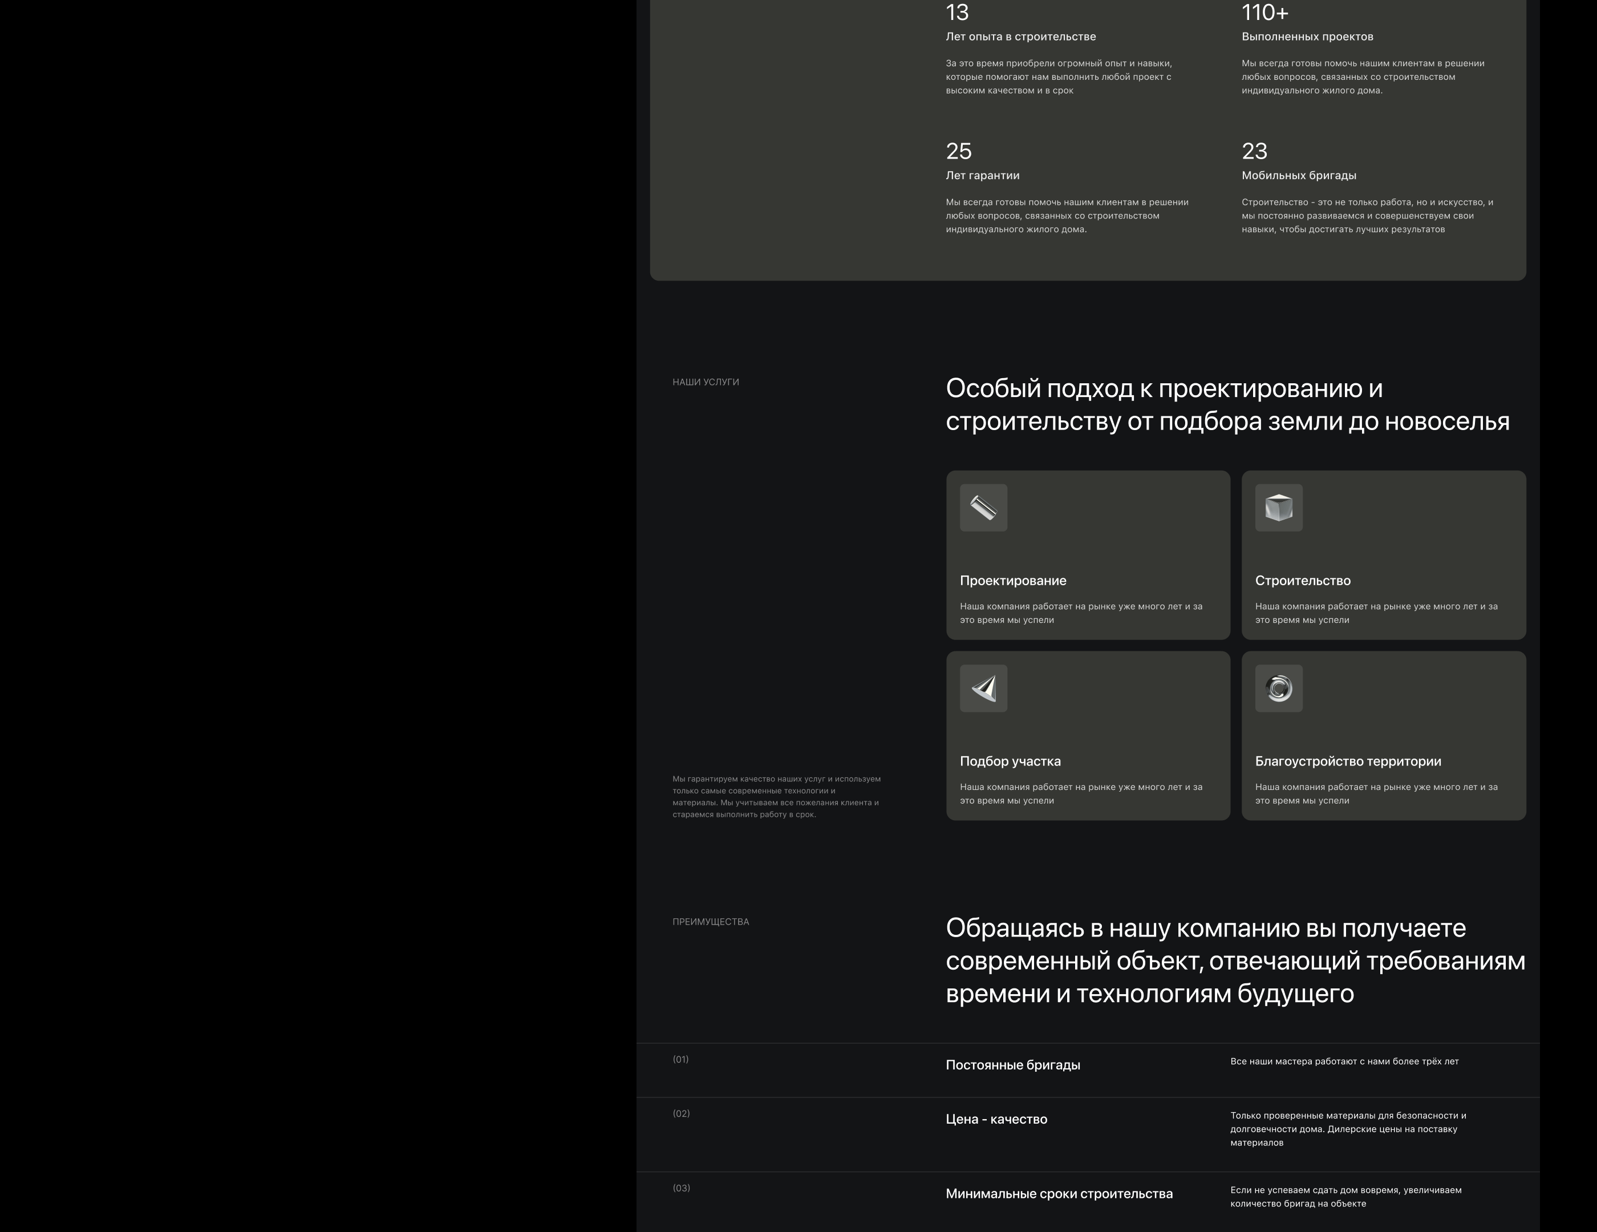The height and width of the screenshot is (1232, 1597).
Task: Click the 25 Лет гарантии stat
Action: (959, 151)
